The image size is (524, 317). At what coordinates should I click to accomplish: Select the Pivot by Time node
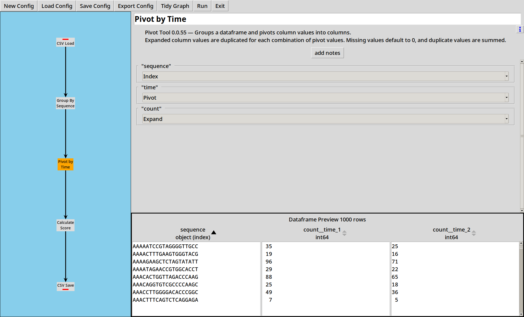[x=65, y=164]
